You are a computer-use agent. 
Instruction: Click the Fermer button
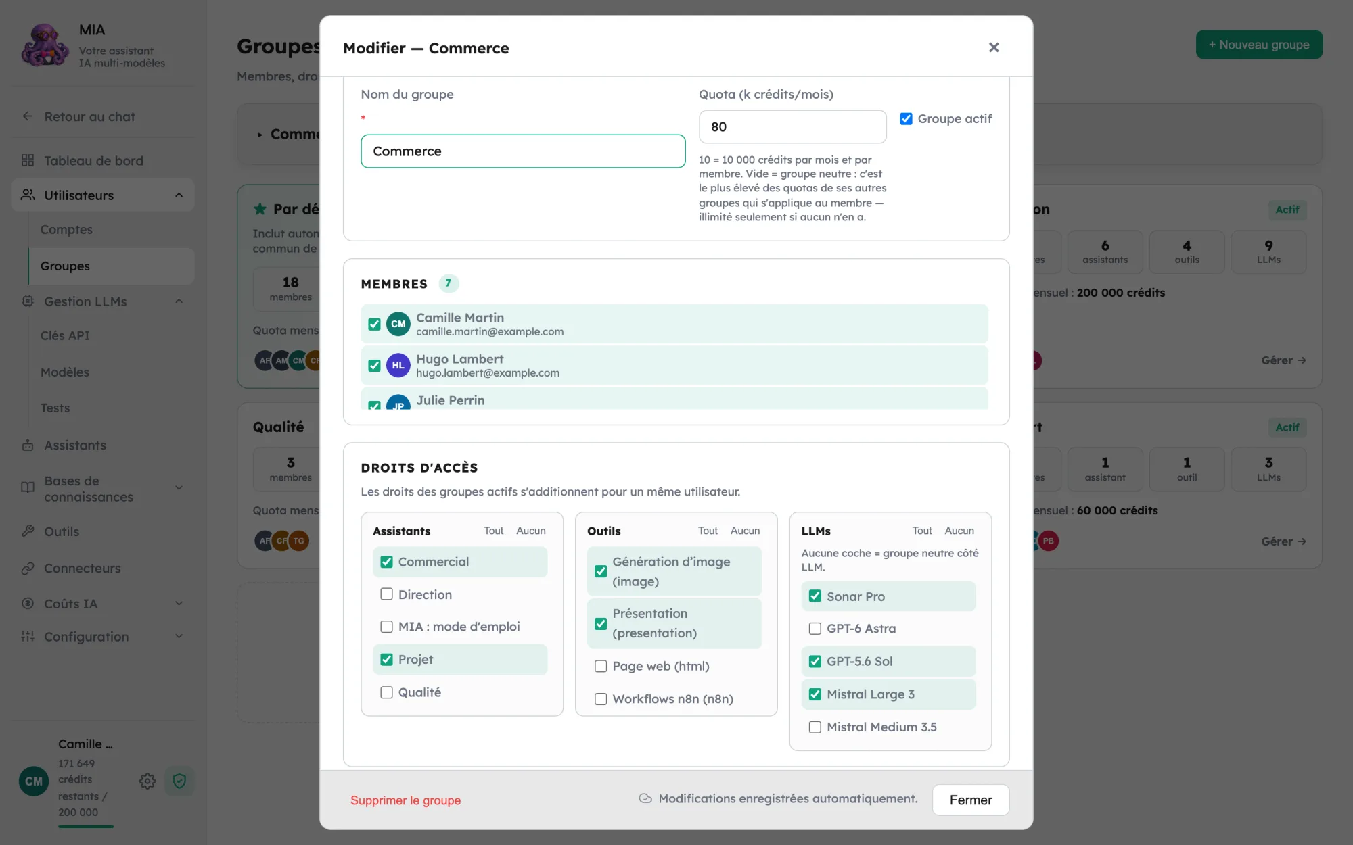coord(971,800)
